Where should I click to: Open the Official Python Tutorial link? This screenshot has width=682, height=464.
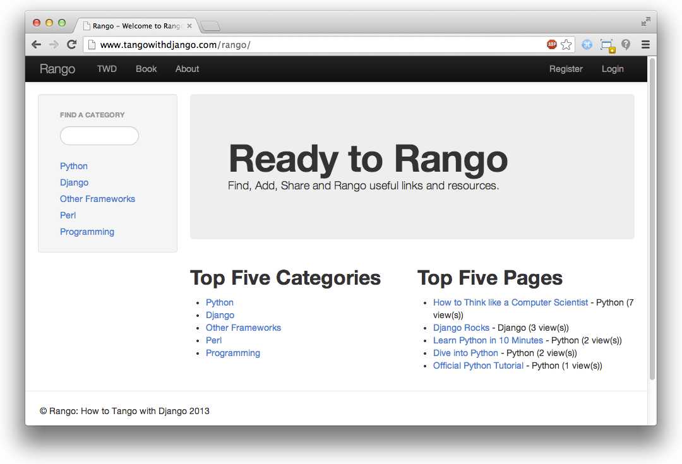(x=479, y=366)
